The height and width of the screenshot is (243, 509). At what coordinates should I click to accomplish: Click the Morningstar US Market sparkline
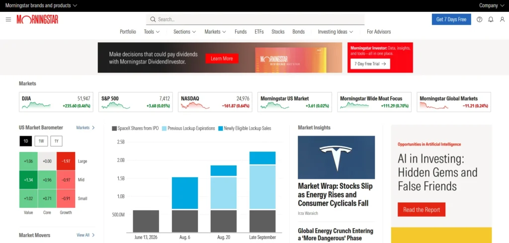pyautogui.click(x=274, y=105)
